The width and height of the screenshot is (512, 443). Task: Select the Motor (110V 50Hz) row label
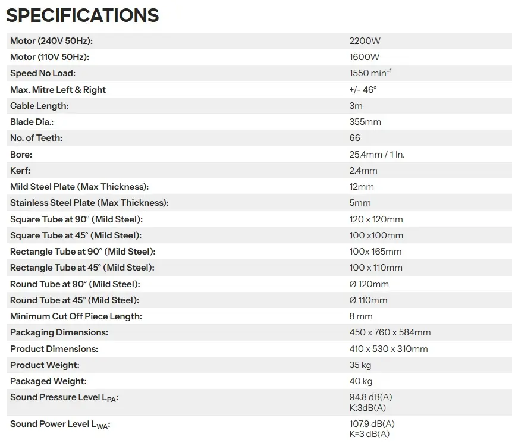pyautogui.click(x=49, y=57)
